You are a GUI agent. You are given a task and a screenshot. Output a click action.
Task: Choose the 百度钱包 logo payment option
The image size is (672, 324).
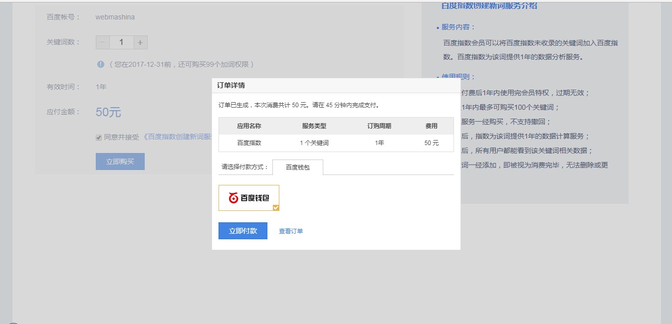click(249, 198)
